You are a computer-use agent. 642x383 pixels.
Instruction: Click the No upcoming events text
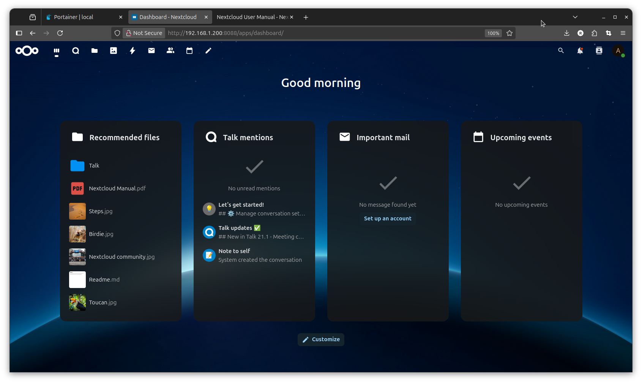521,205
